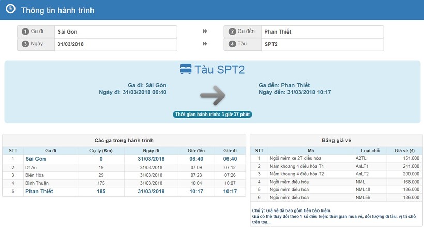
Task: Edit the Ga đến field showing Phan Thiết
Action: [x=322, y=32]
